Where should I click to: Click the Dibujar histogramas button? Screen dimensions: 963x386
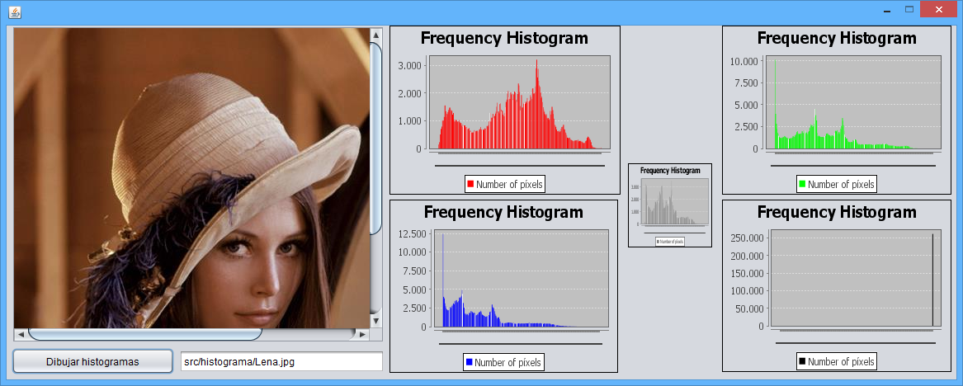click(x=92, y=361)
